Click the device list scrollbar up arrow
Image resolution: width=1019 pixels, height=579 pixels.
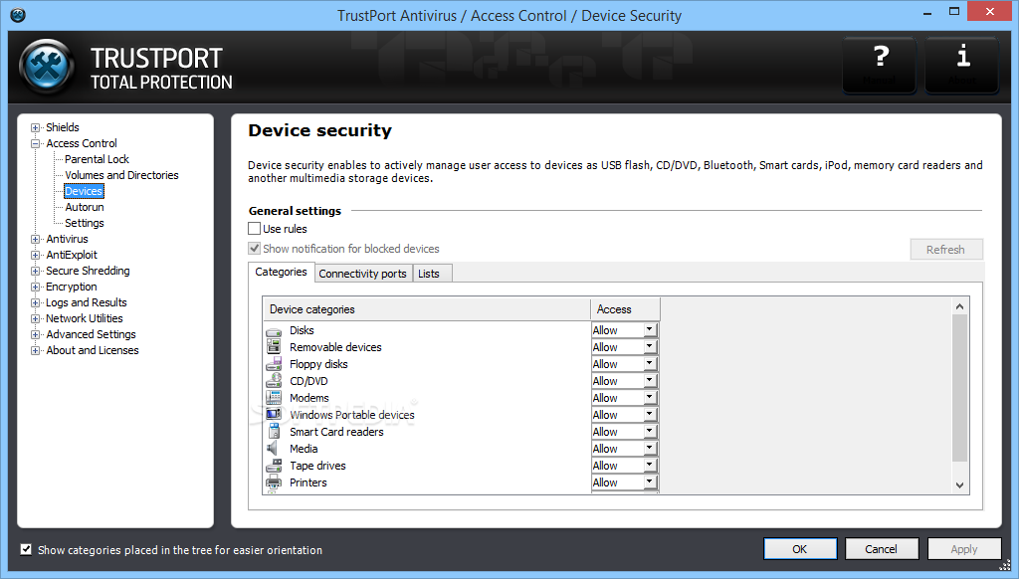coord(960,306)
